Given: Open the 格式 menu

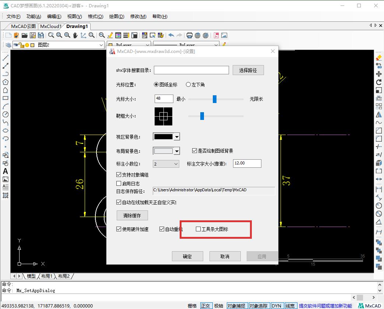Looking at the screenshot, I should coord(95,17).
